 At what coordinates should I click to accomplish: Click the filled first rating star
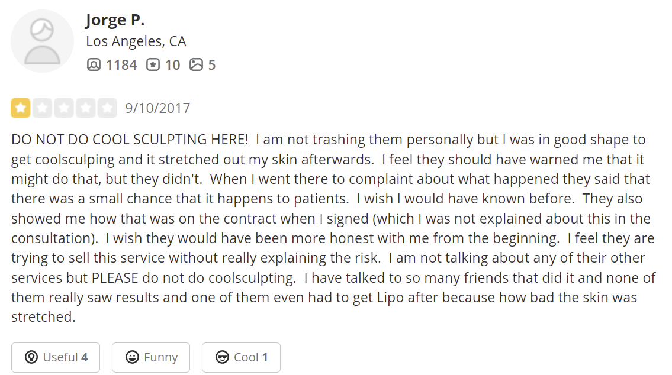[x=21, y=108]
